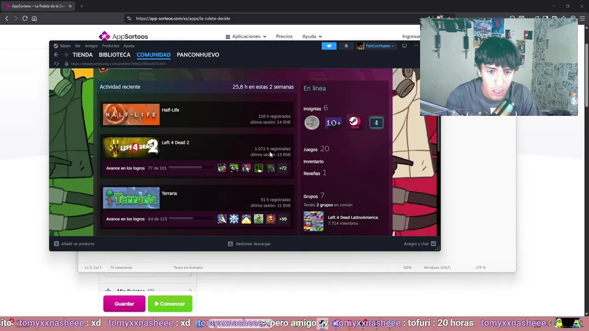Click Windows (CRLF) in Notepad status bar
This screenshot has width=589, height=331.
tap(437, 268)
